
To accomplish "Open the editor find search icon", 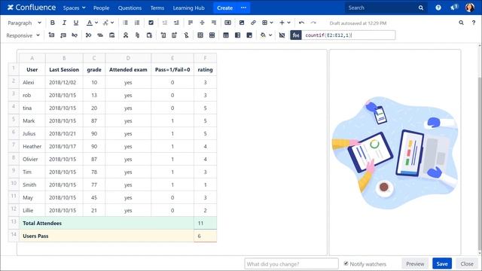I will click(461, 23).
